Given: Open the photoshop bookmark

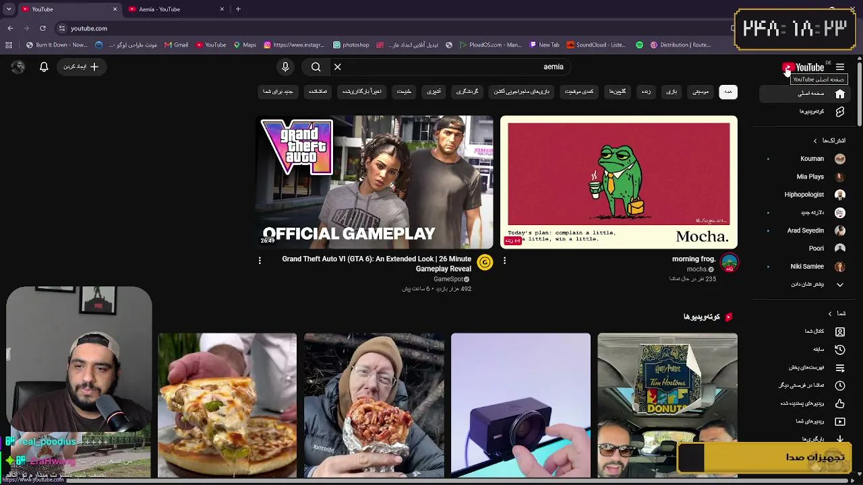Looking at the screenshot, I should pos(351,45).
